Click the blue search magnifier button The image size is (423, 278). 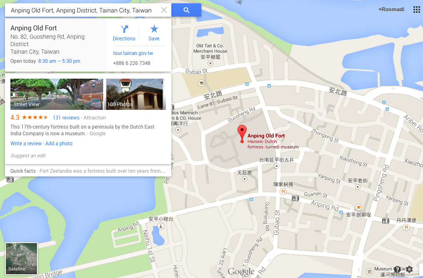pos(186,10)
